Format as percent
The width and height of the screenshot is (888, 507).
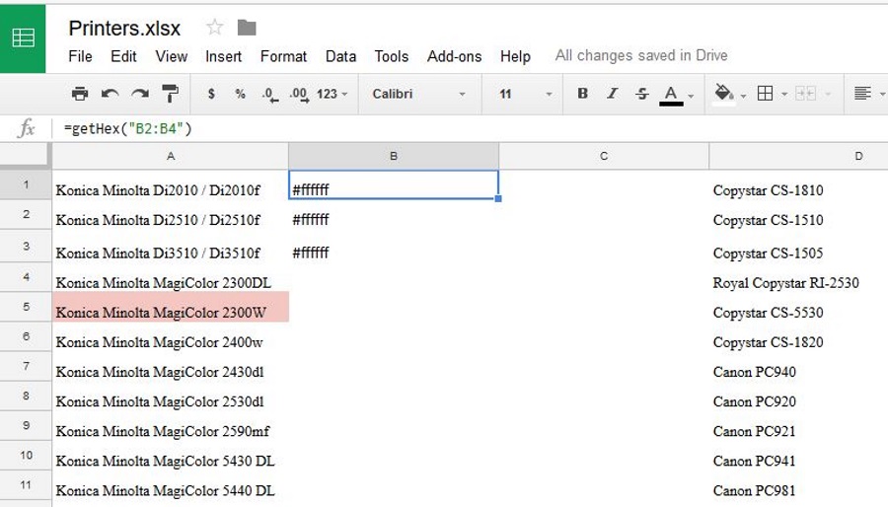(240, 94)
